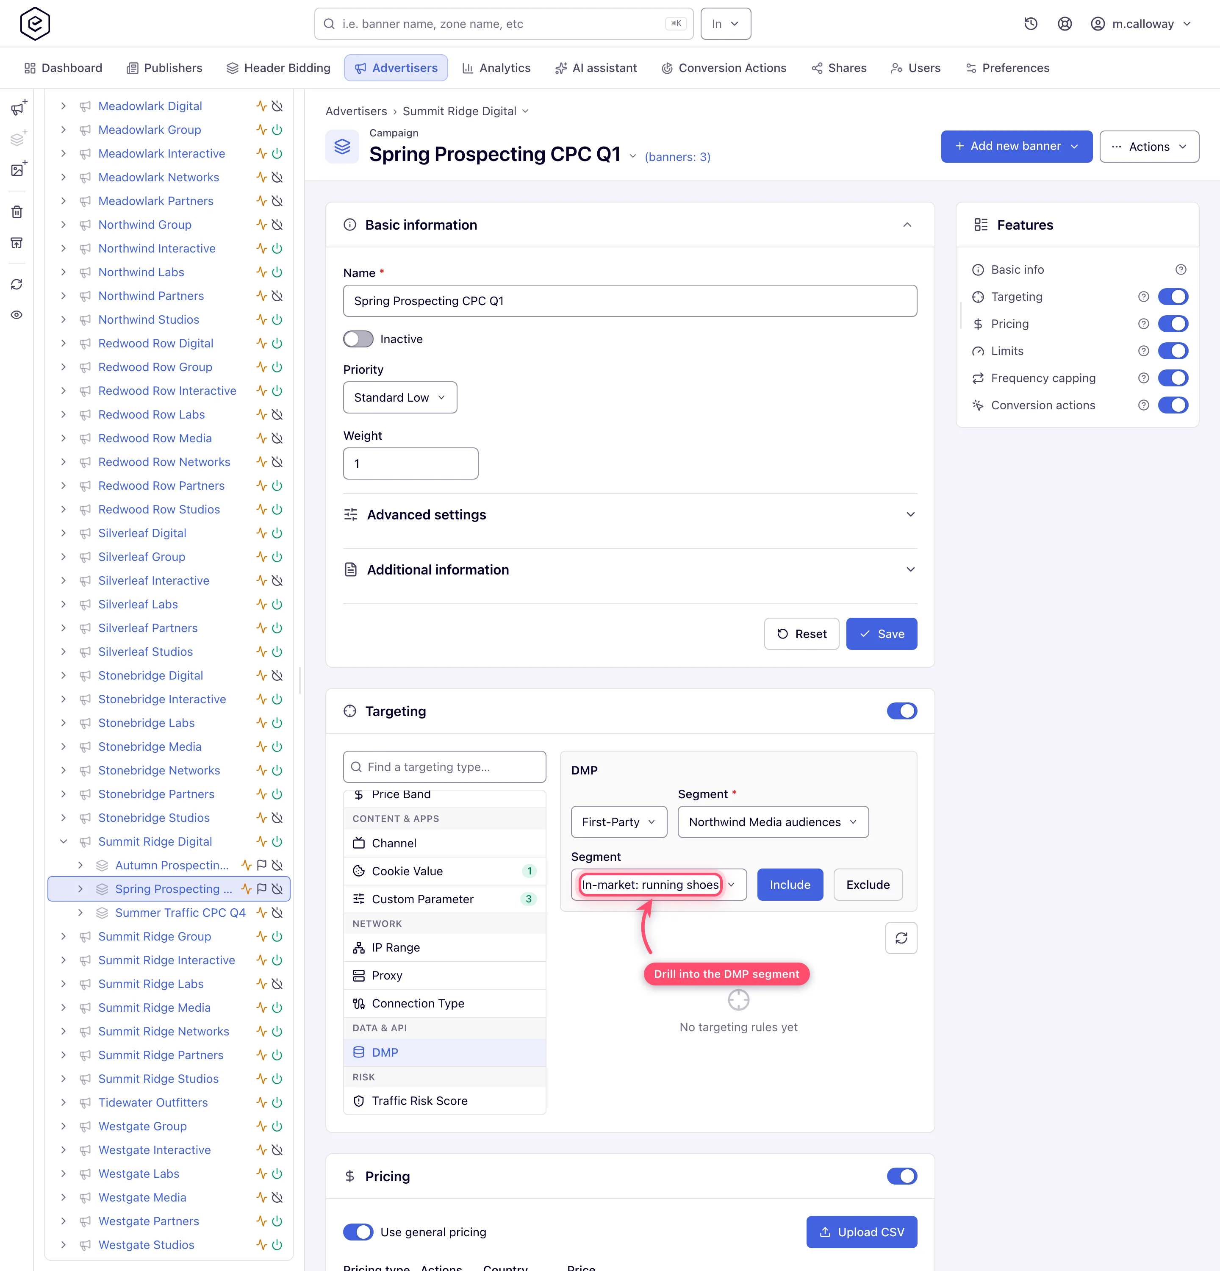Toggle the Inactive switch
The width and height of the screenshot is (1220, 1271).
coord(358,339)
